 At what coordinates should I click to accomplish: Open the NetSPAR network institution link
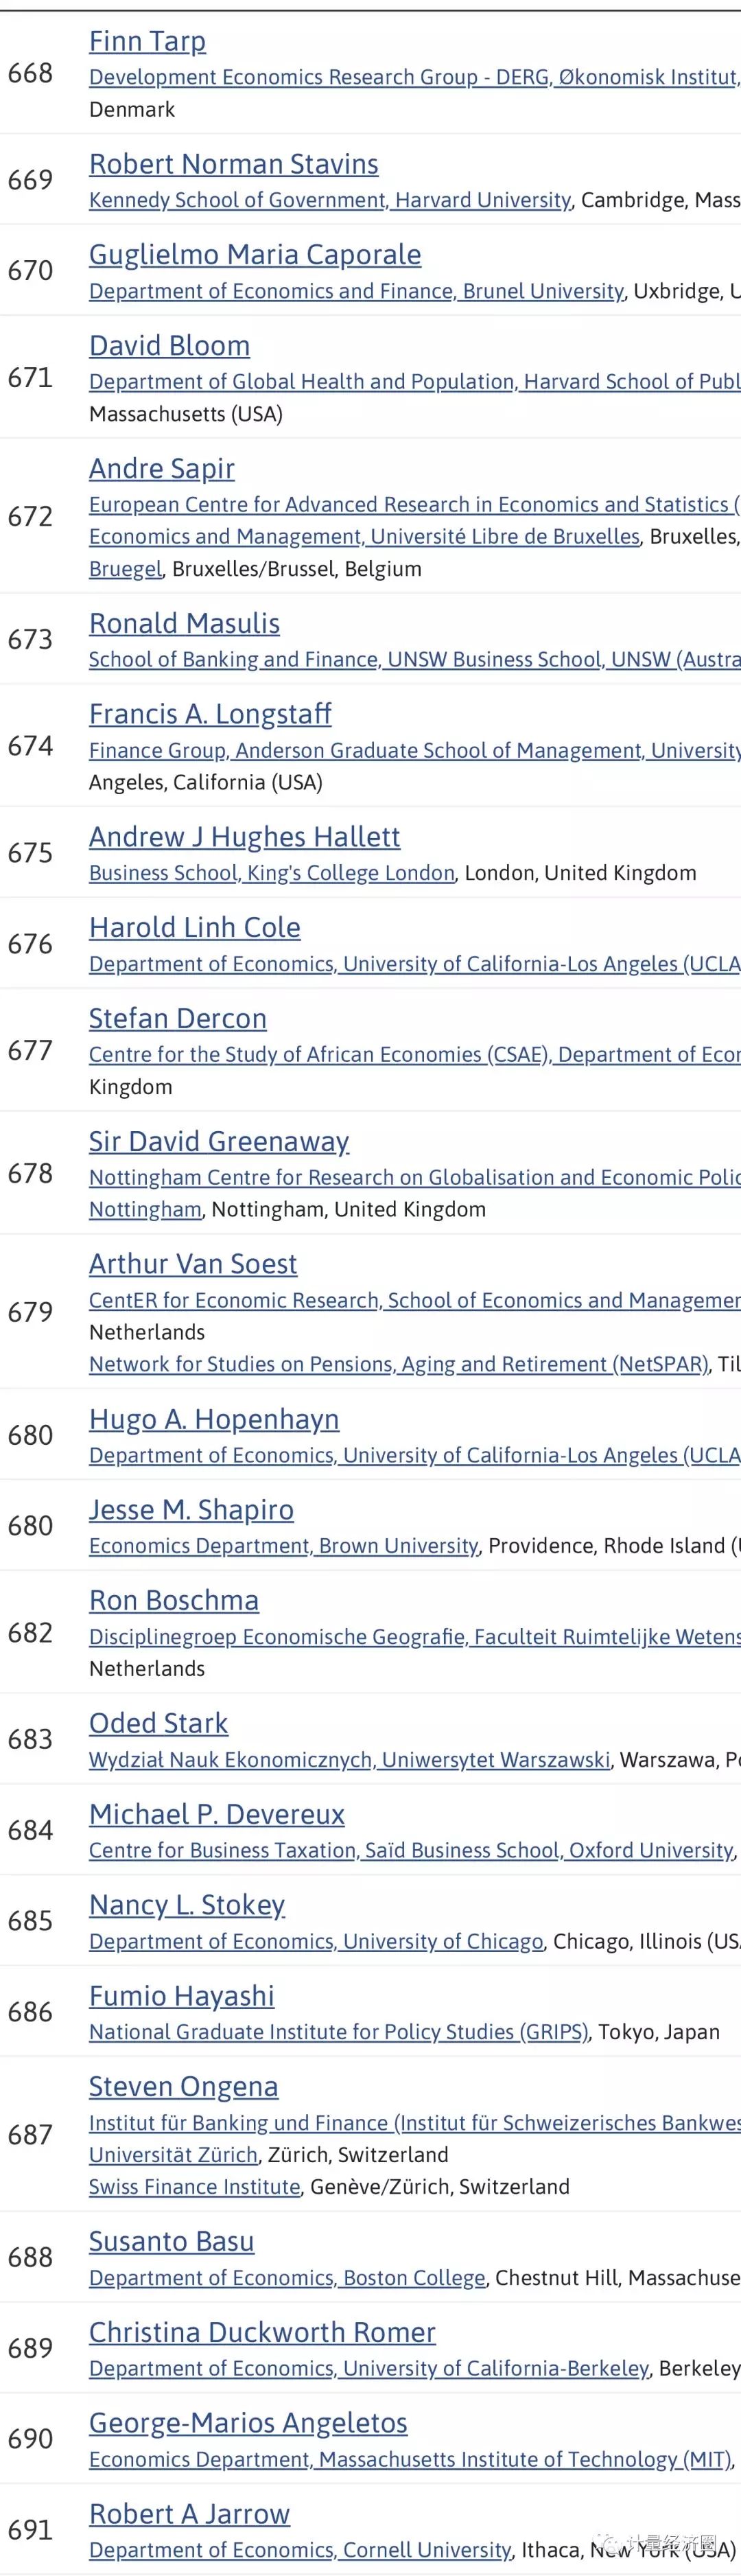(399, 1364)
